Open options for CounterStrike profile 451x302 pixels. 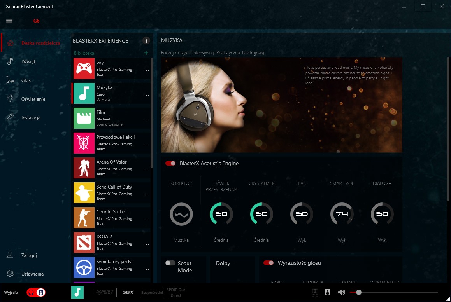pos(146,220)
